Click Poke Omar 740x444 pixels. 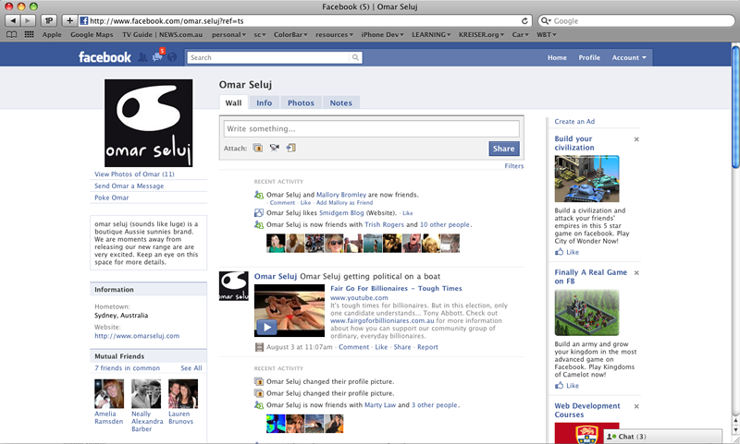click(111, 198)
